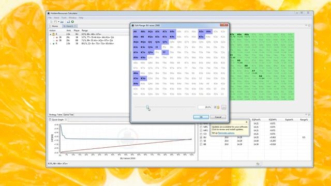Toggle the A6o cell in the range grid
331x186 pixels.
click(x=136, y=73)
